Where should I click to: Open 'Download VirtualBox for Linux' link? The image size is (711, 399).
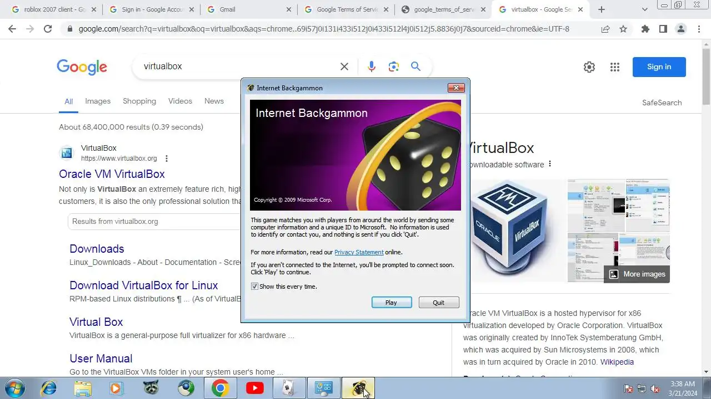(144, 285)
